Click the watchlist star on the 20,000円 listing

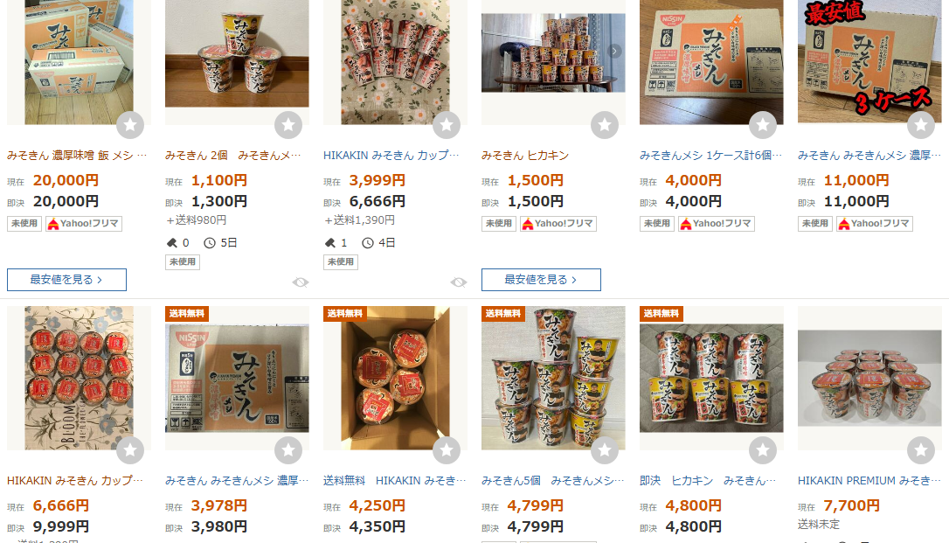coord(130,125)
